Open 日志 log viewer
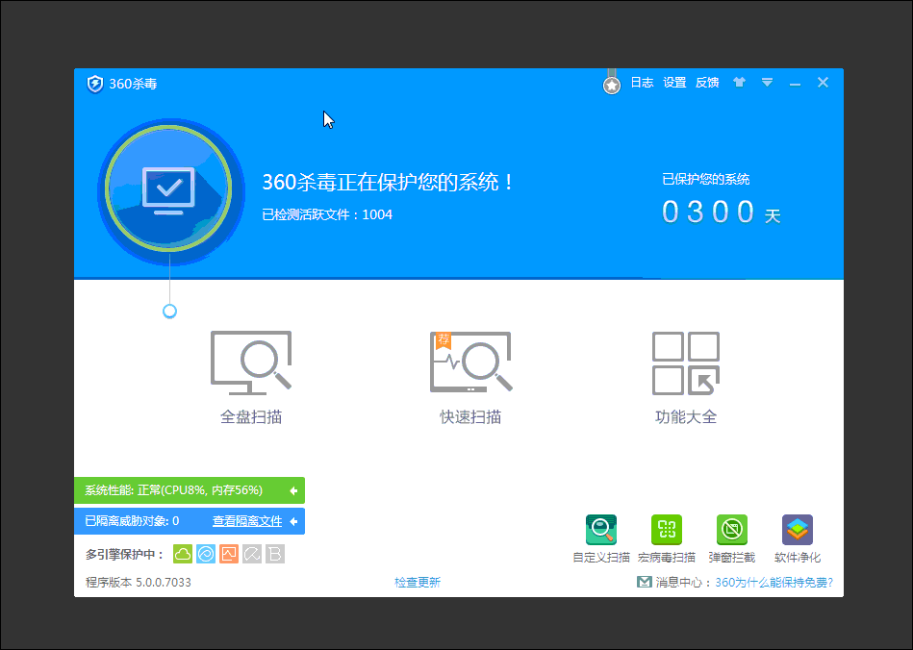913x650 pixels. click(642, 83)
